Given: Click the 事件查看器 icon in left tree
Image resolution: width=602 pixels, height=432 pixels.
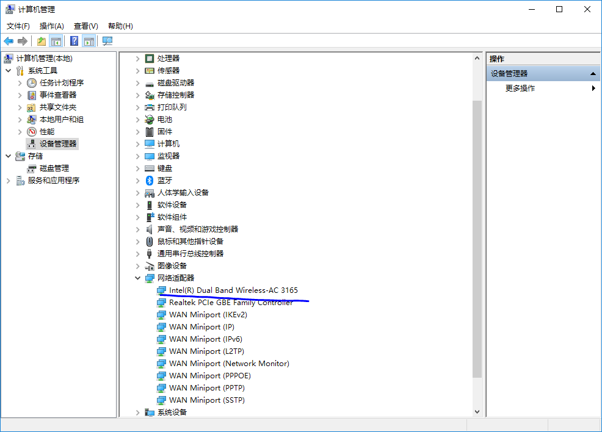Looking at the screenshot, I should (32, 95).
